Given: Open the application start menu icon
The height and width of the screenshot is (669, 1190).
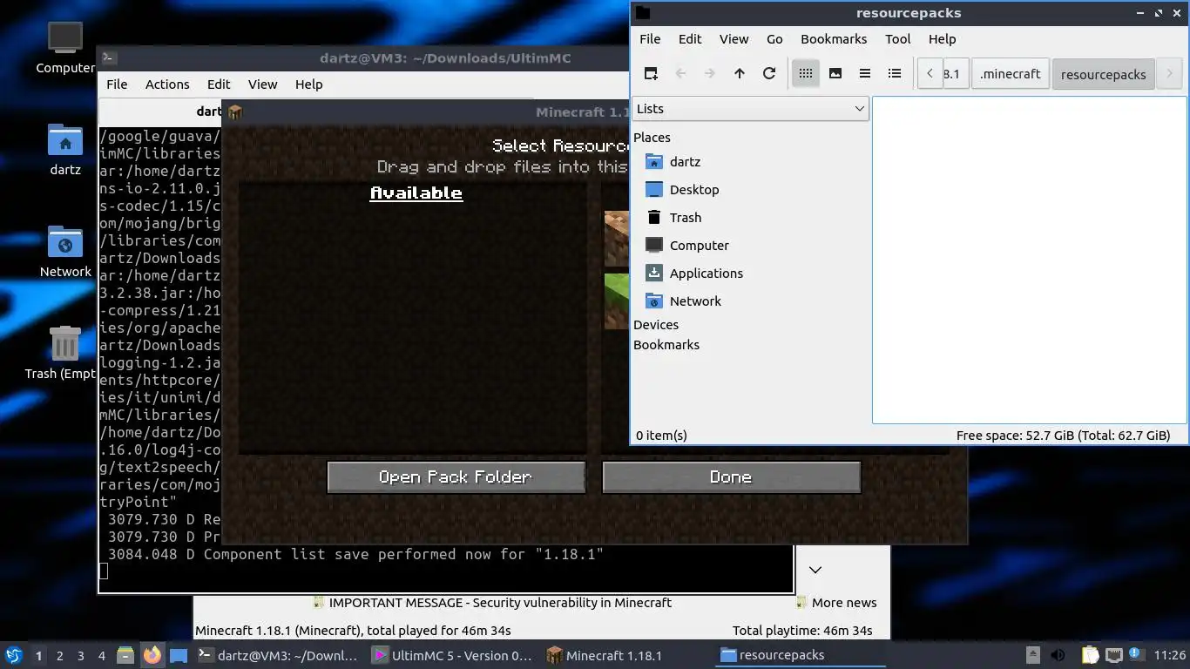Looking at the screenshot, I should tap(13, 656).
